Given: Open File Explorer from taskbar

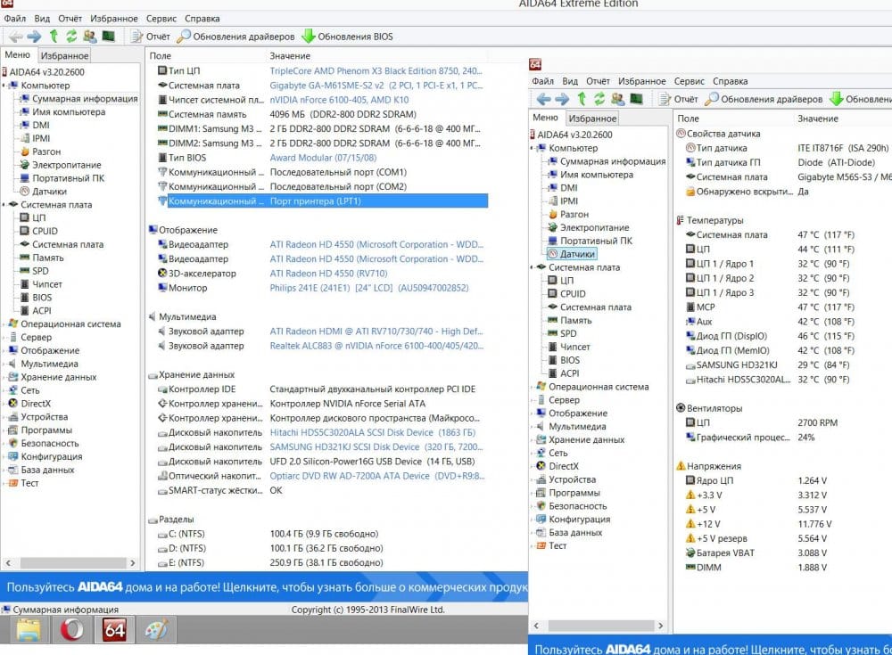Looking at the screenshot, I should [x=28, y=630].
